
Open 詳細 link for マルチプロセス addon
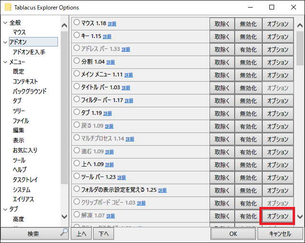tap(130, 139)
